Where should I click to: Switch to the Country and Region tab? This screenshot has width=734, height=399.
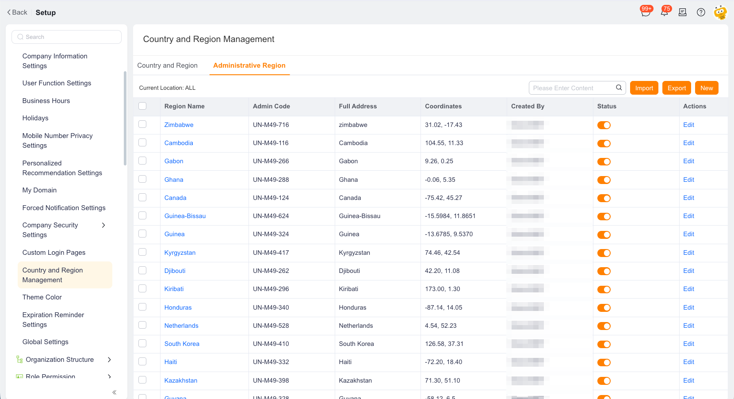coord(168,65)
